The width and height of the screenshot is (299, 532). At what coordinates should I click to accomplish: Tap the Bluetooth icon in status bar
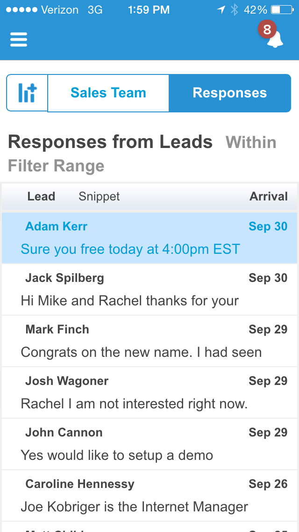234,9
